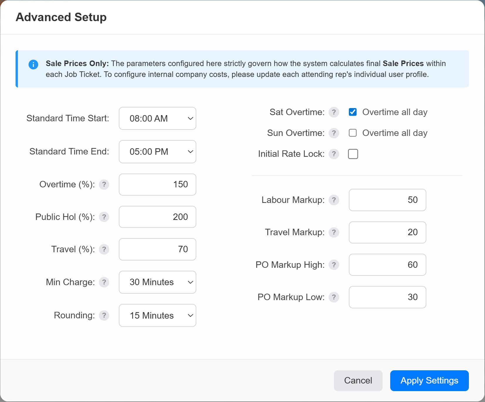485x402 pixels.
Task: Uncheck Sat Overtime all day checkbox
Action: [x=353, y=112]
